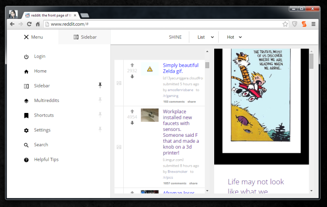Screen dimensions: 327x207
Task: Open the Workplace installed new faucets post link
Action: 181,132
